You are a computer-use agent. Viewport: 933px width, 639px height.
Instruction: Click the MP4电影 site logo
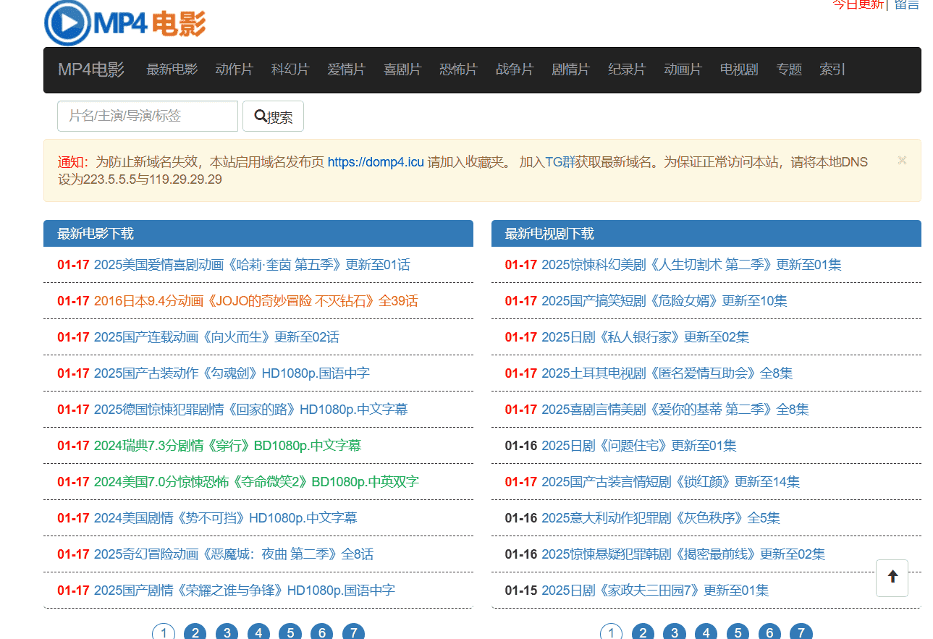[x=125, y=23]
